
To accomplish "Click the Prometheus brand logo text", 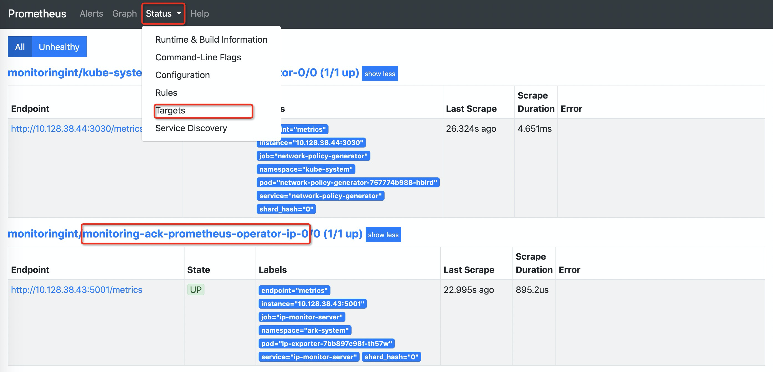I will click(x=37, y=14).
